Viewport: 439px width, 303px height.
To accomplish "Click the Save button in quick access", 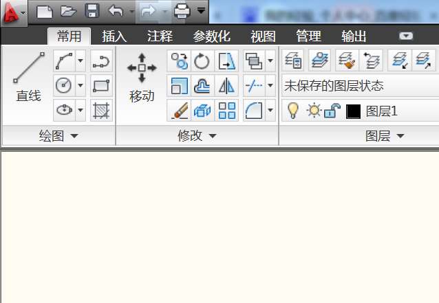I will coord(92,11).
